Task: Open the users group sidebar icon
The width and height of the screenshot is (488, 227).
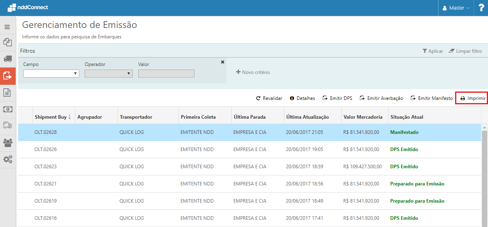Action: [8, 142]
